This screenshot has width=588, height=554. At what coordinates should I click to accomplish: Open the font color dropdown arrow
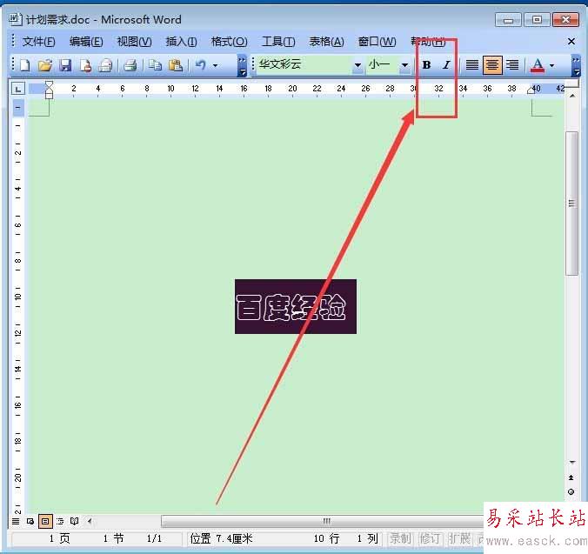551,65
